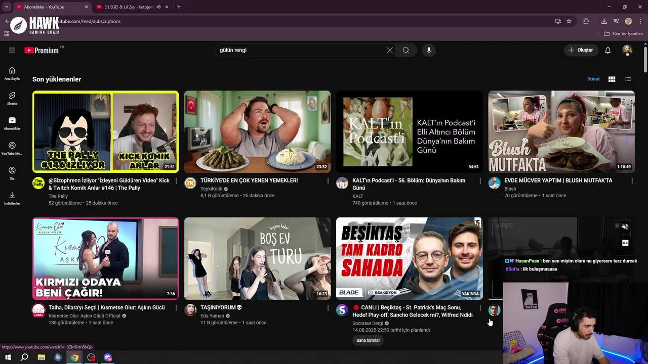
Task: Click the Chrome icon in the taskbar
Action: [74, 357]
